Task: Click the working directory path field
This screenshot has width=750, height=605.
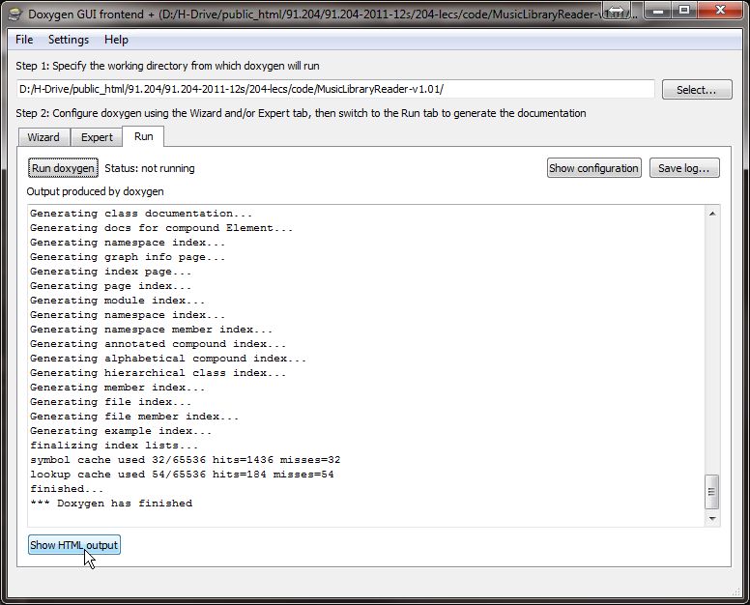Action: pos(335,90)
